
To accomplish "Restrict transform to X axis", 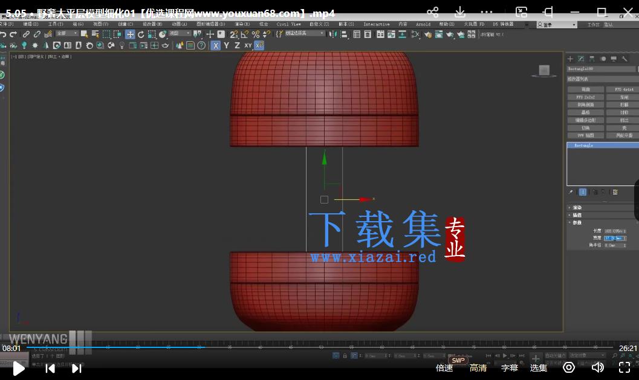I will [216, 46].
